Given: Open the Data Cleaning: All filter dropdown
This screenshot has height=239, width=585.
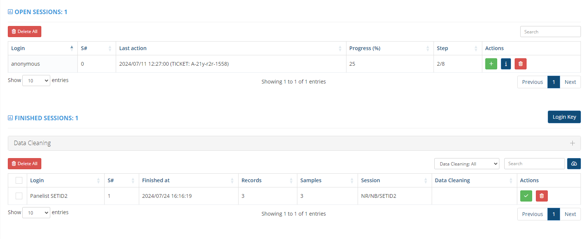Looking at the screenshot, I should pos(467,164).
